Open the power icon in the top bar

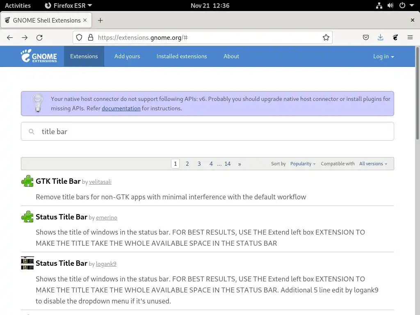[402, 5]
